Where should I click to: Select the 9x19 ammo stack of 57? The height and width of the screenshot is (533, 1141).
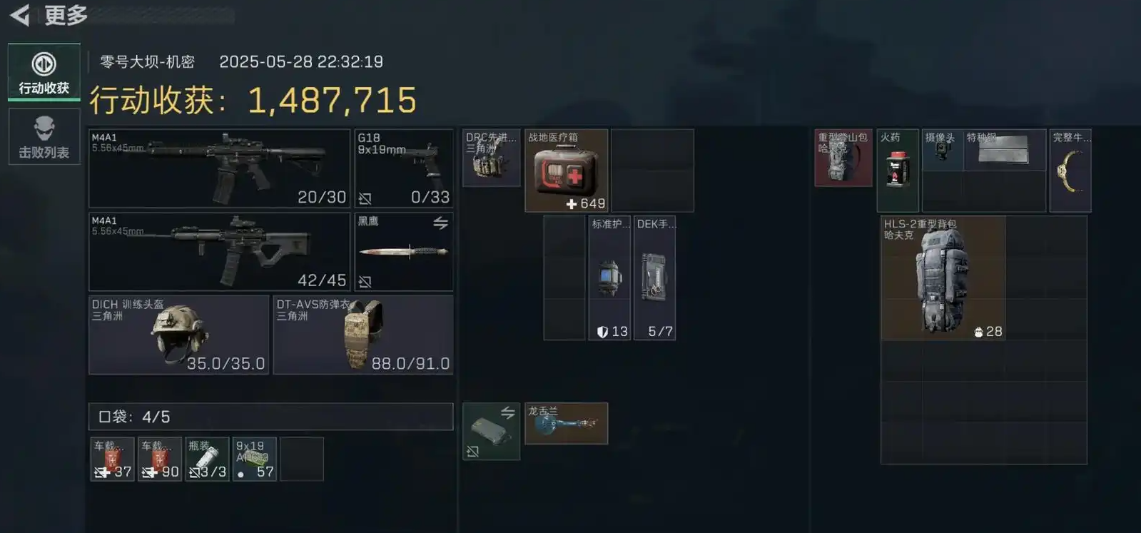[255, 459]
